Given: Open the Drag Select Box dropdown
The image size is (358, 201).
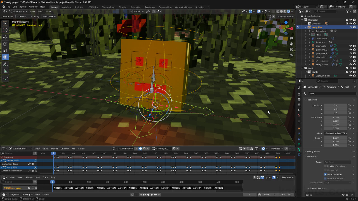Looking at the screenshot, I should [49, 16].
